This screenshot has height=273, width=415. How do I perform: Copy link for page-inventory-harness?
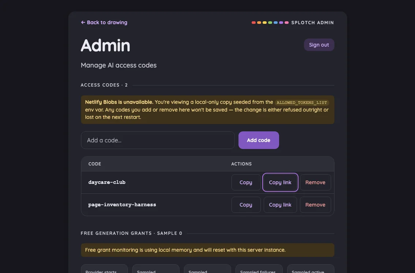(x=280, y=205)
